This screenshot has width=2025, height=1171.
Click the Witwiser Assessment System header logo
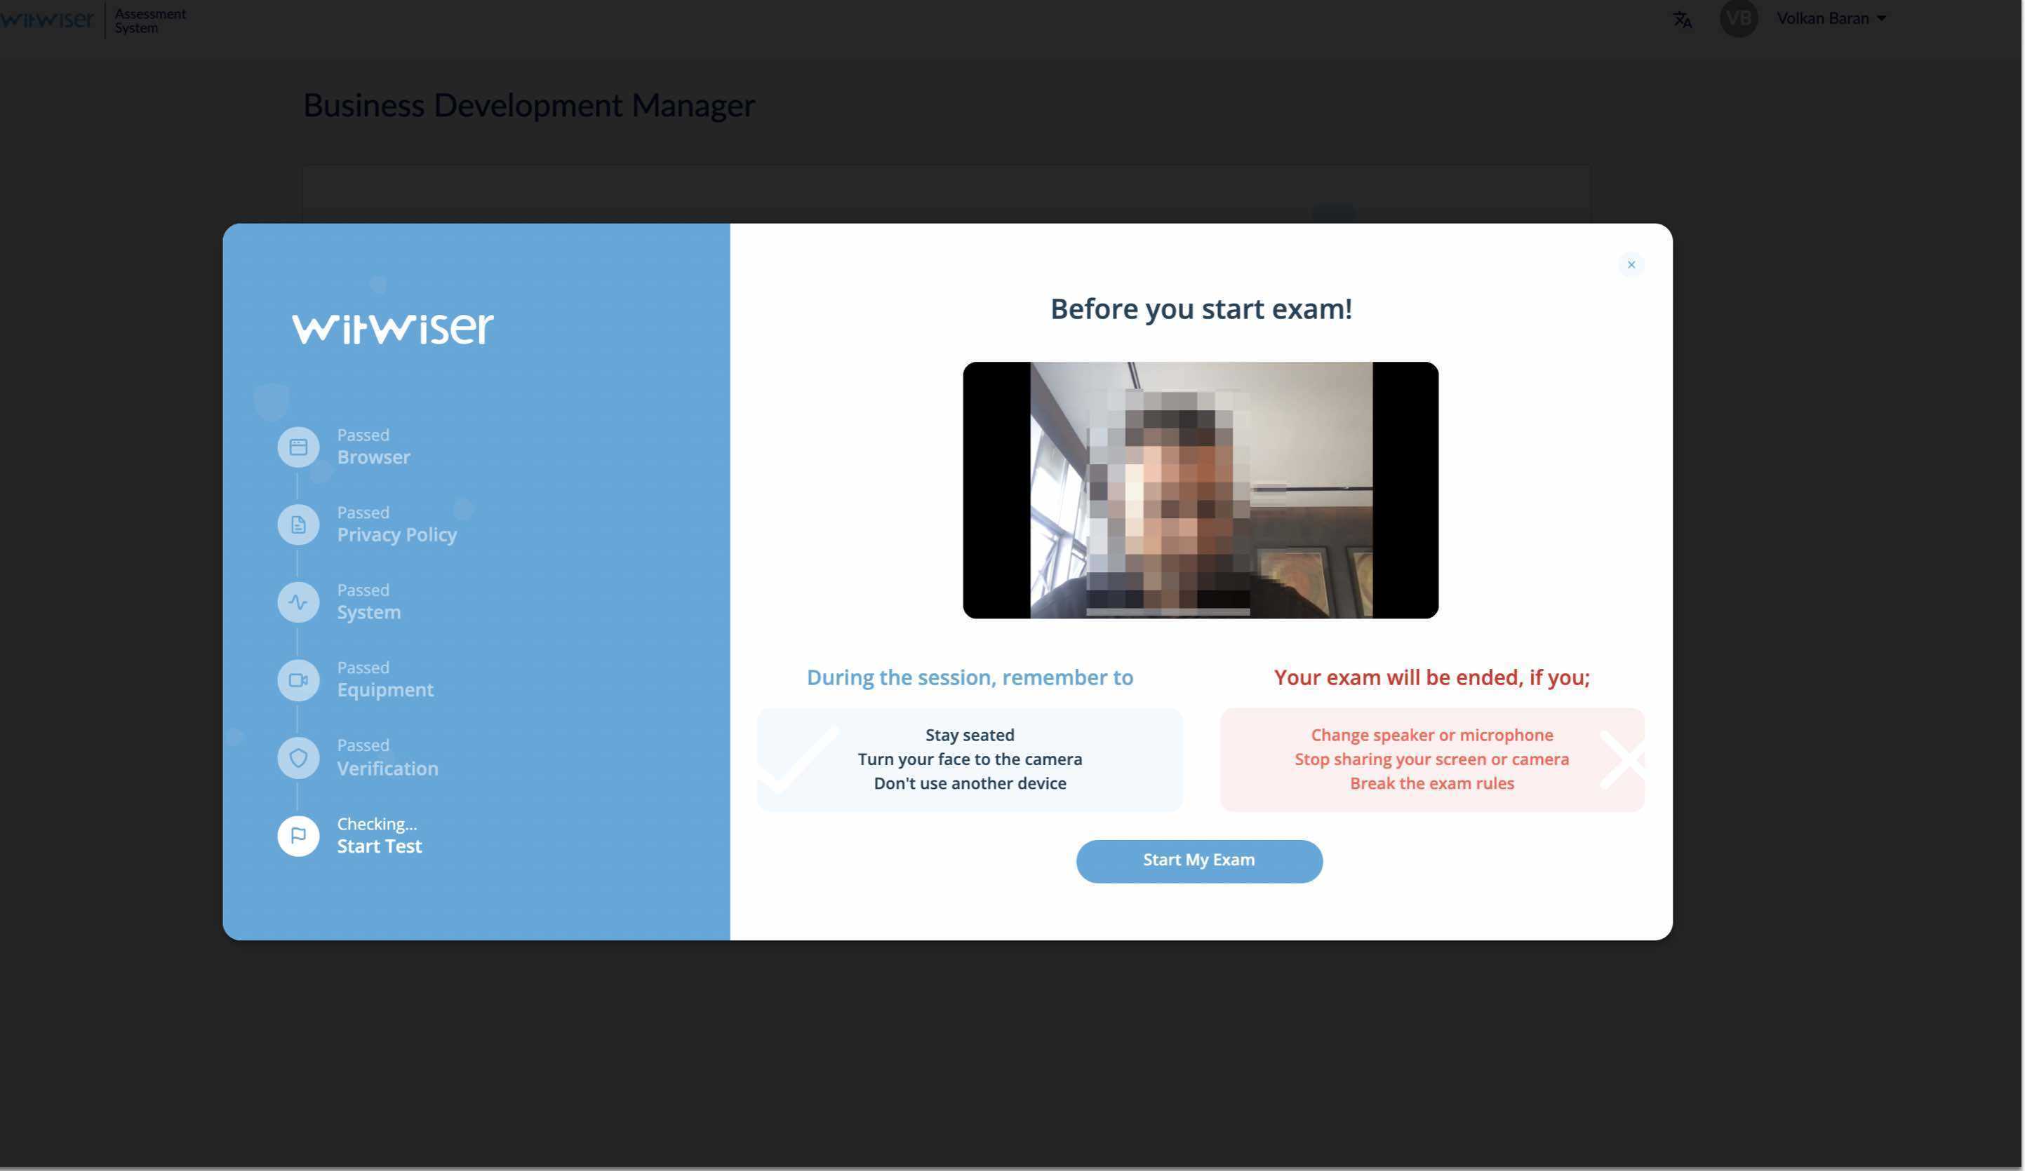click(x=48, y=19)
